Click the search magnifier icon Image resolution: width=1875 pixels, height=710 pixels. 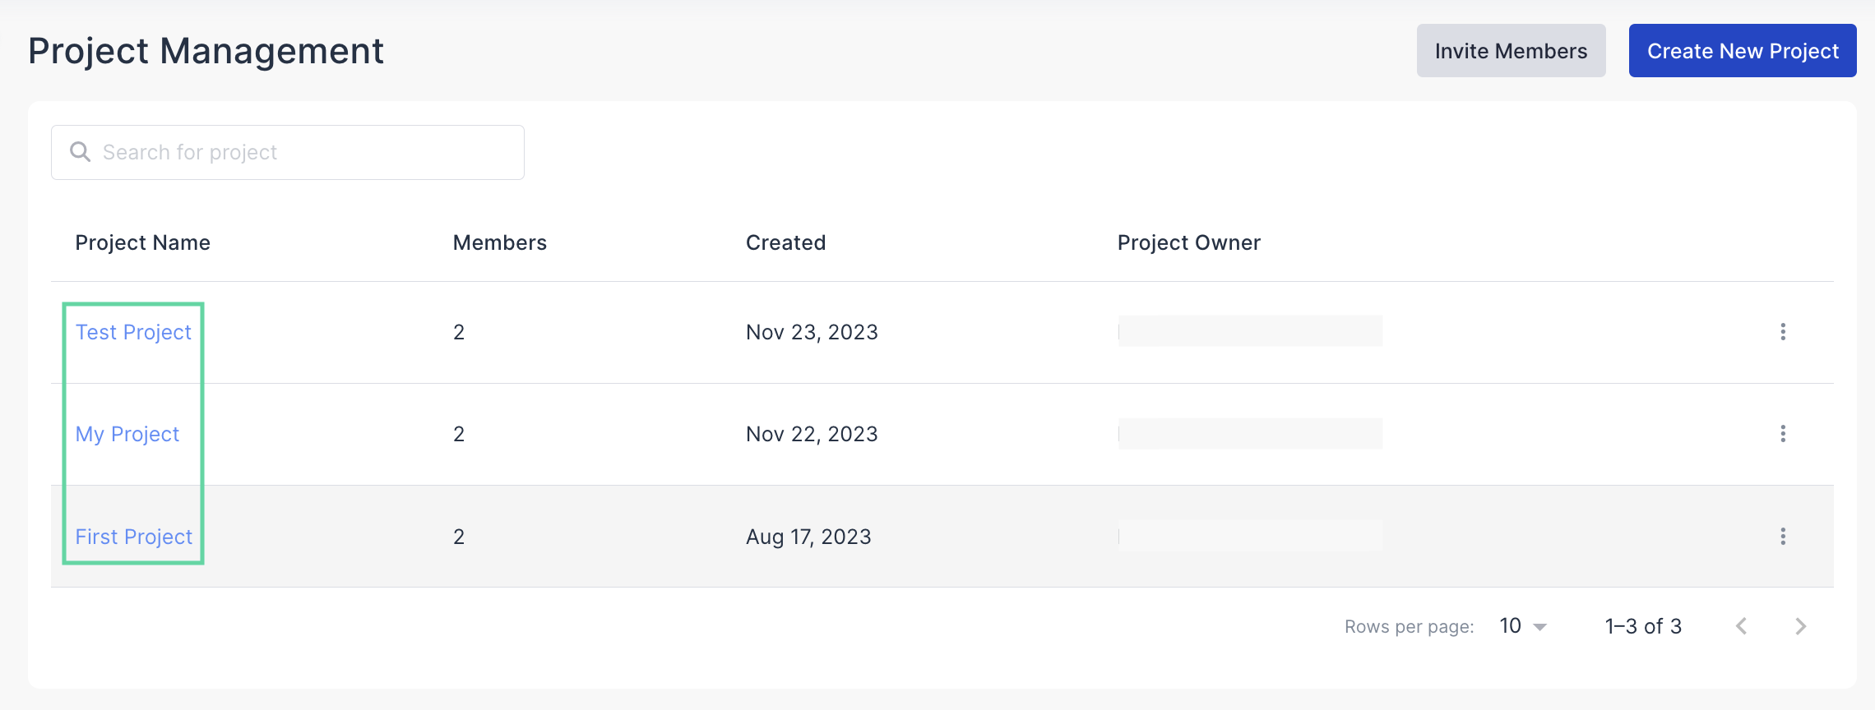80,152
